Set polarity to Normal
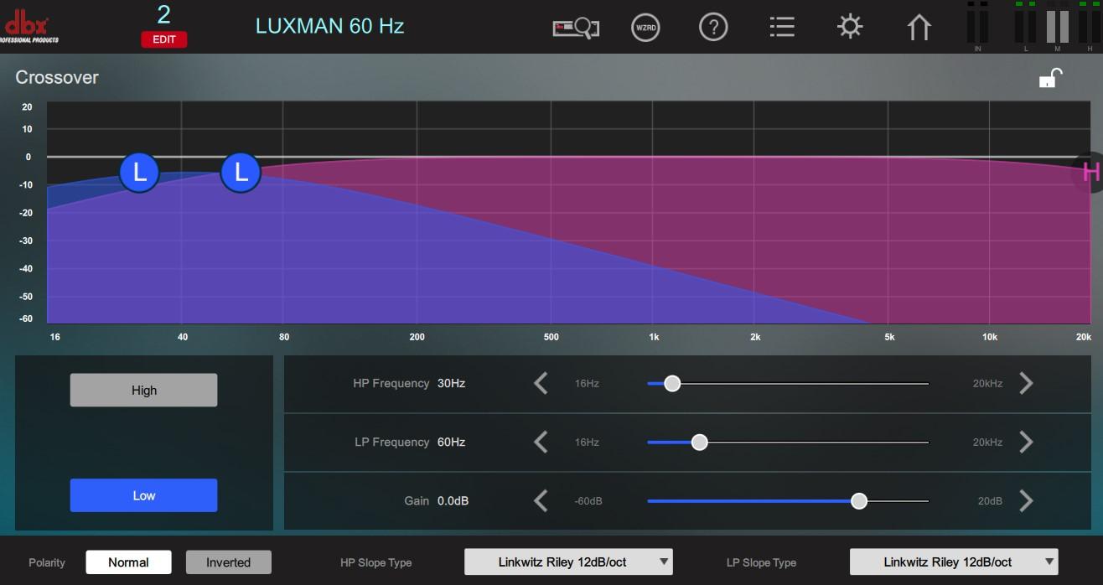 point(128,562)
